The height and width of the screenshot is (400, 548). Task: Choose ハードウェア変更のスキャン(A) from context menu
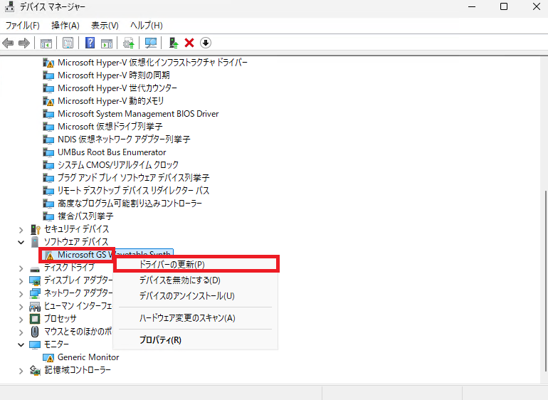coord(196,318)
